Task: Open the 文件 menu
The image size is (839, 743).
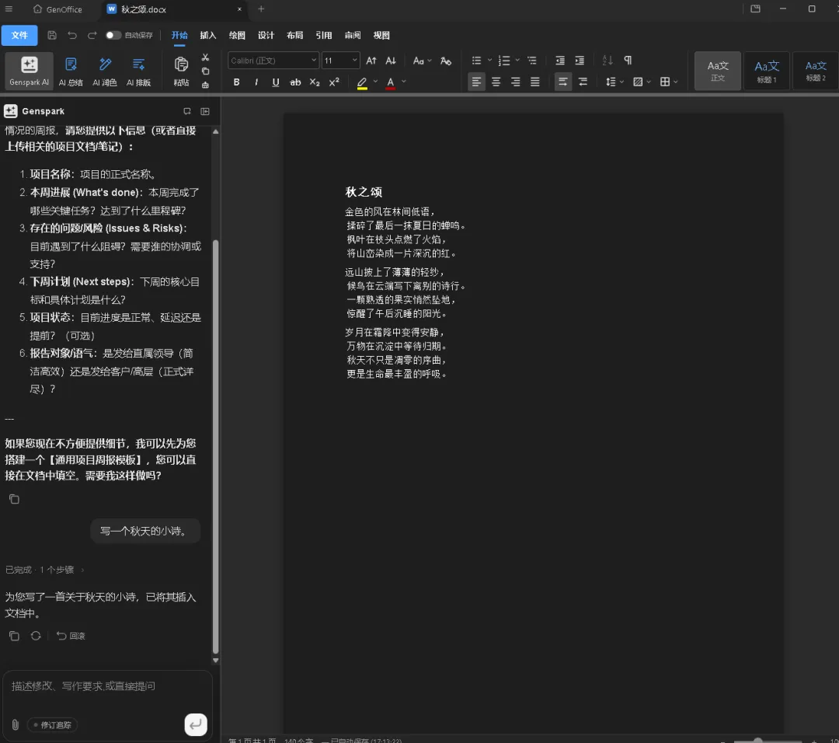Action: point(19,35)
